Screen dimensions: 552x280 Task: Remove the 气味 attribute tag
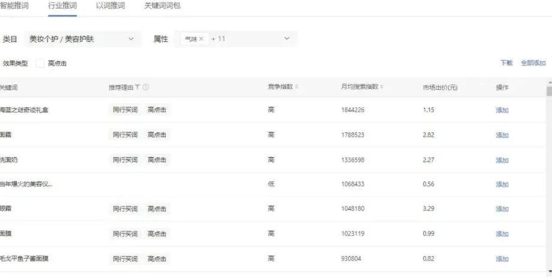coord(201,39)
